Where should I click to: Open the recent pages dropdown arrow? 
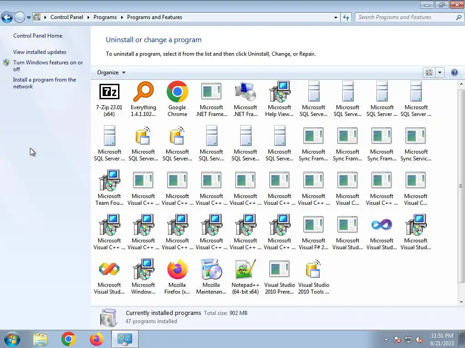click(x=29, y=18)
